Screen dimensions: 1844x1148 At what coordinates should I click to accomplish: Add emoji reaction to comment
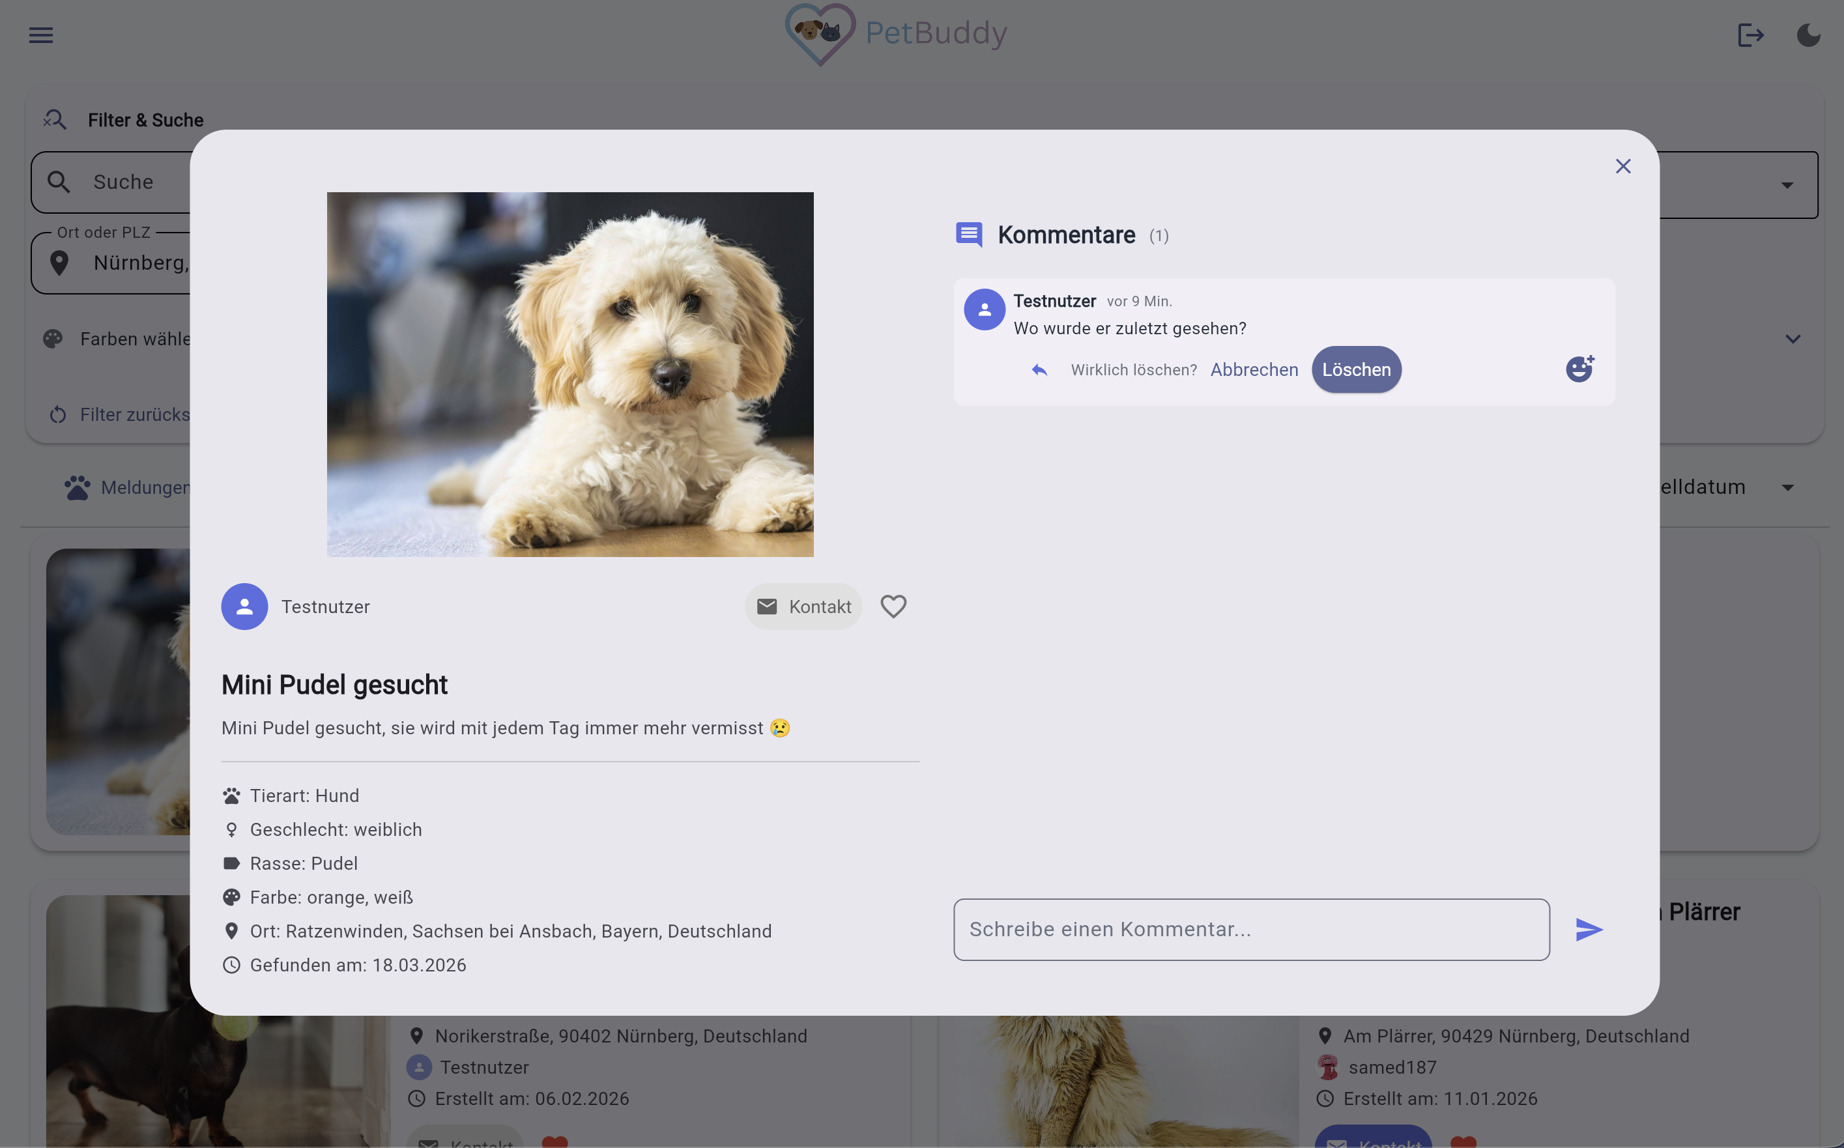click(1580, 369)
